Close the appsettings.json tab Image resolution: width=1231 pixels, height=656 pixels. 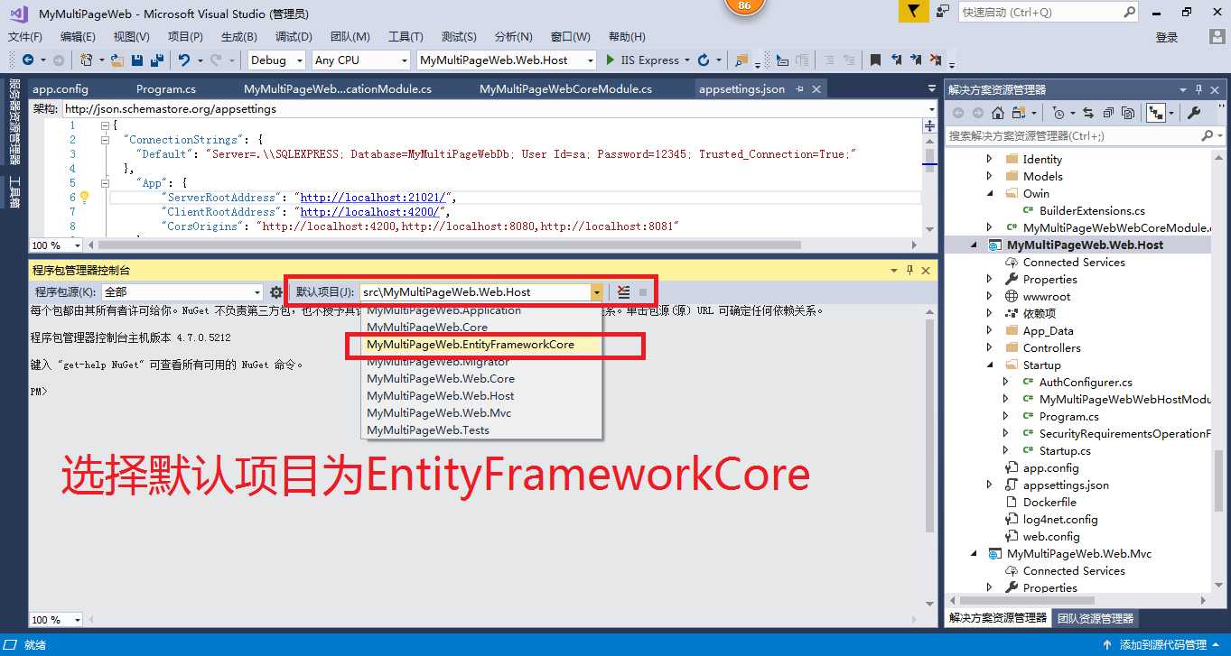click(816, 89)
